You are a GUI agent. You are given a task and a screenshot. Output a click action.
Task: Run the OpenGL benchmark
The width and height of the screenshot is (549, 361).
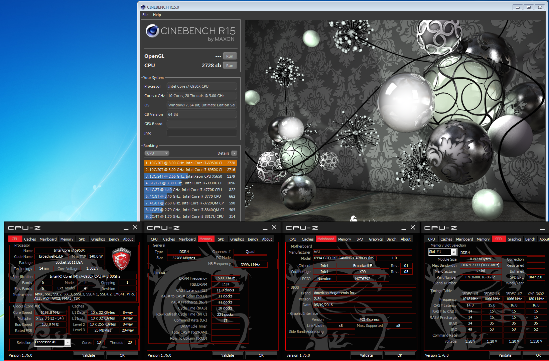(230, 56)
